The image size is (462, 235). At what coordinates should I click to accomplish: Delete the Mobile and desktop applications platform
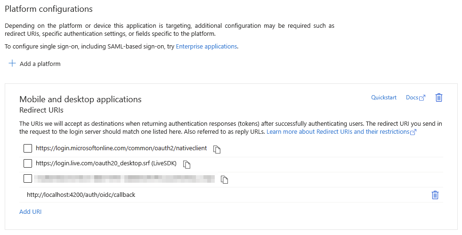click(439, 97)
